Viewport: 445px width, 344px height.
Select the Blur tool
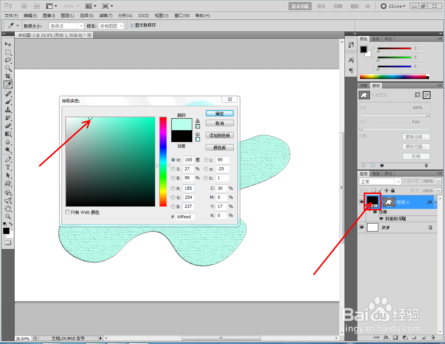click(8, 142)
